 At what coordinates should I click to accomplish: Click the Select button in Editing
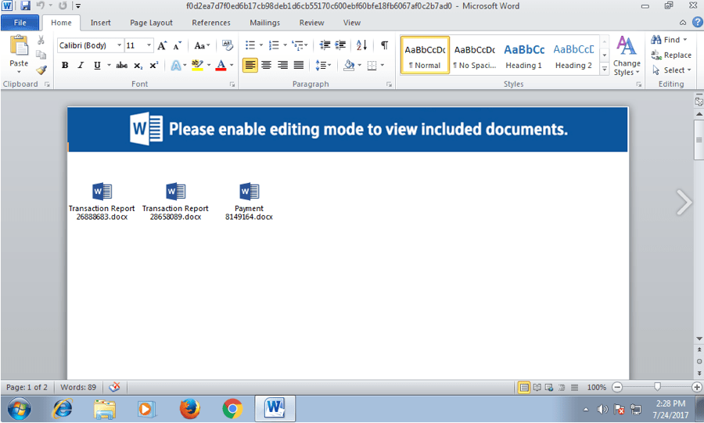tap(672, 70)
